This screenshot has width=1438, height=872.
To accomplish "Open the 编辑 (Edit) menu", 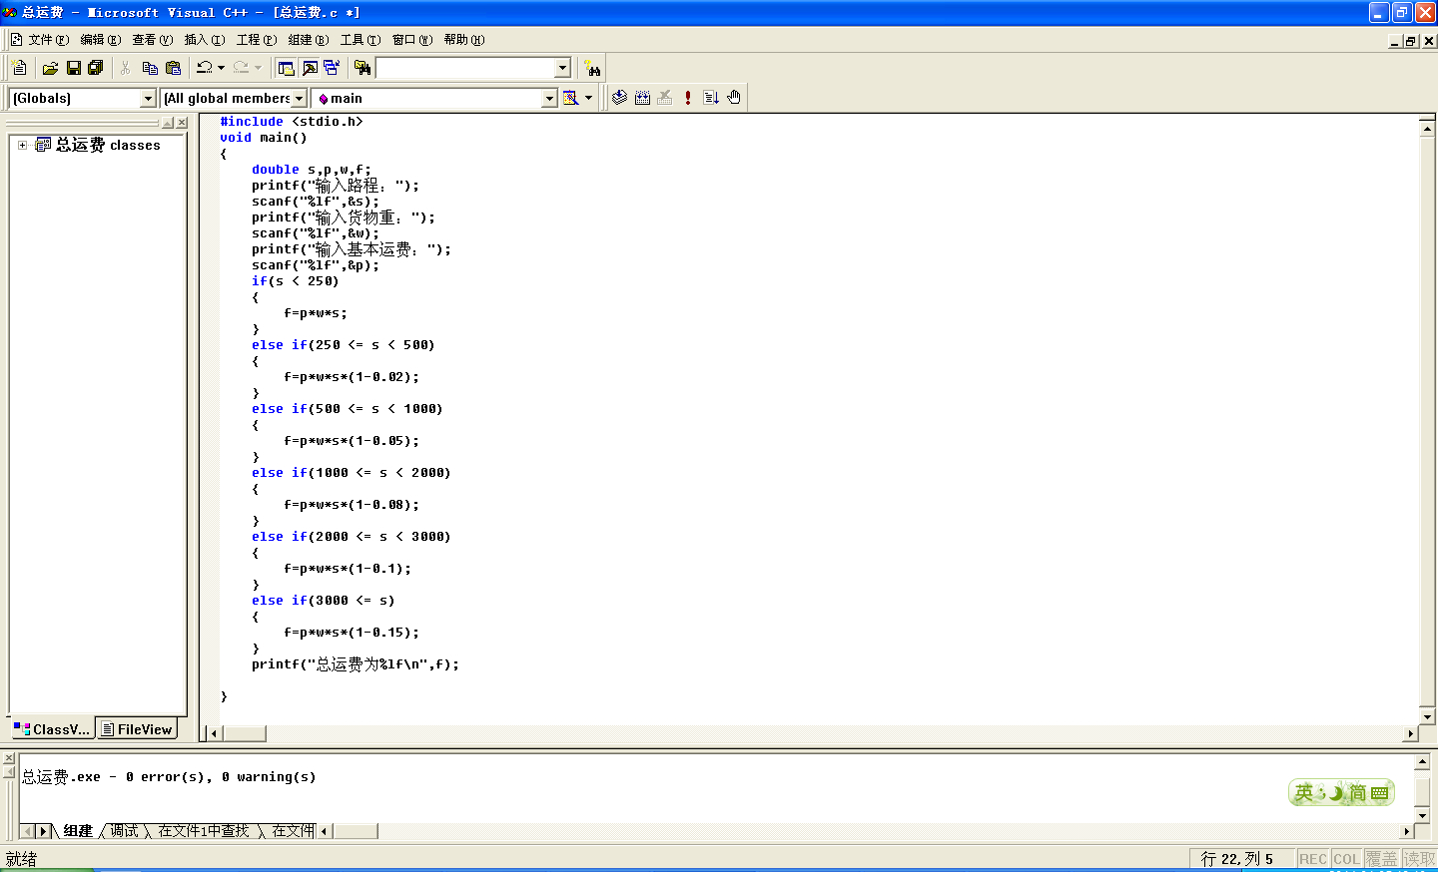I will click(100, 40).
